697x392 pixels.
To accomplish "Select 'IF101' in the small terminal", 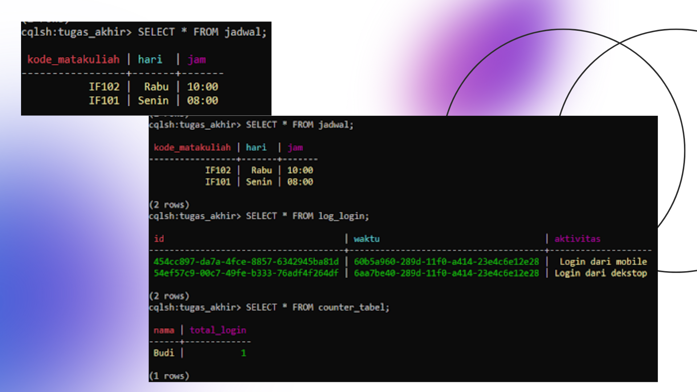I will click(104, 101).
